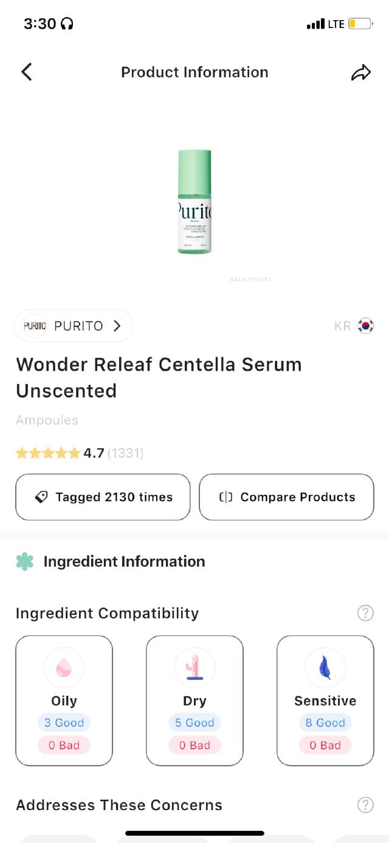Tap the PURITO brand logo badge
The width and height of the screenshot is (389, 843).
[34, 326]
